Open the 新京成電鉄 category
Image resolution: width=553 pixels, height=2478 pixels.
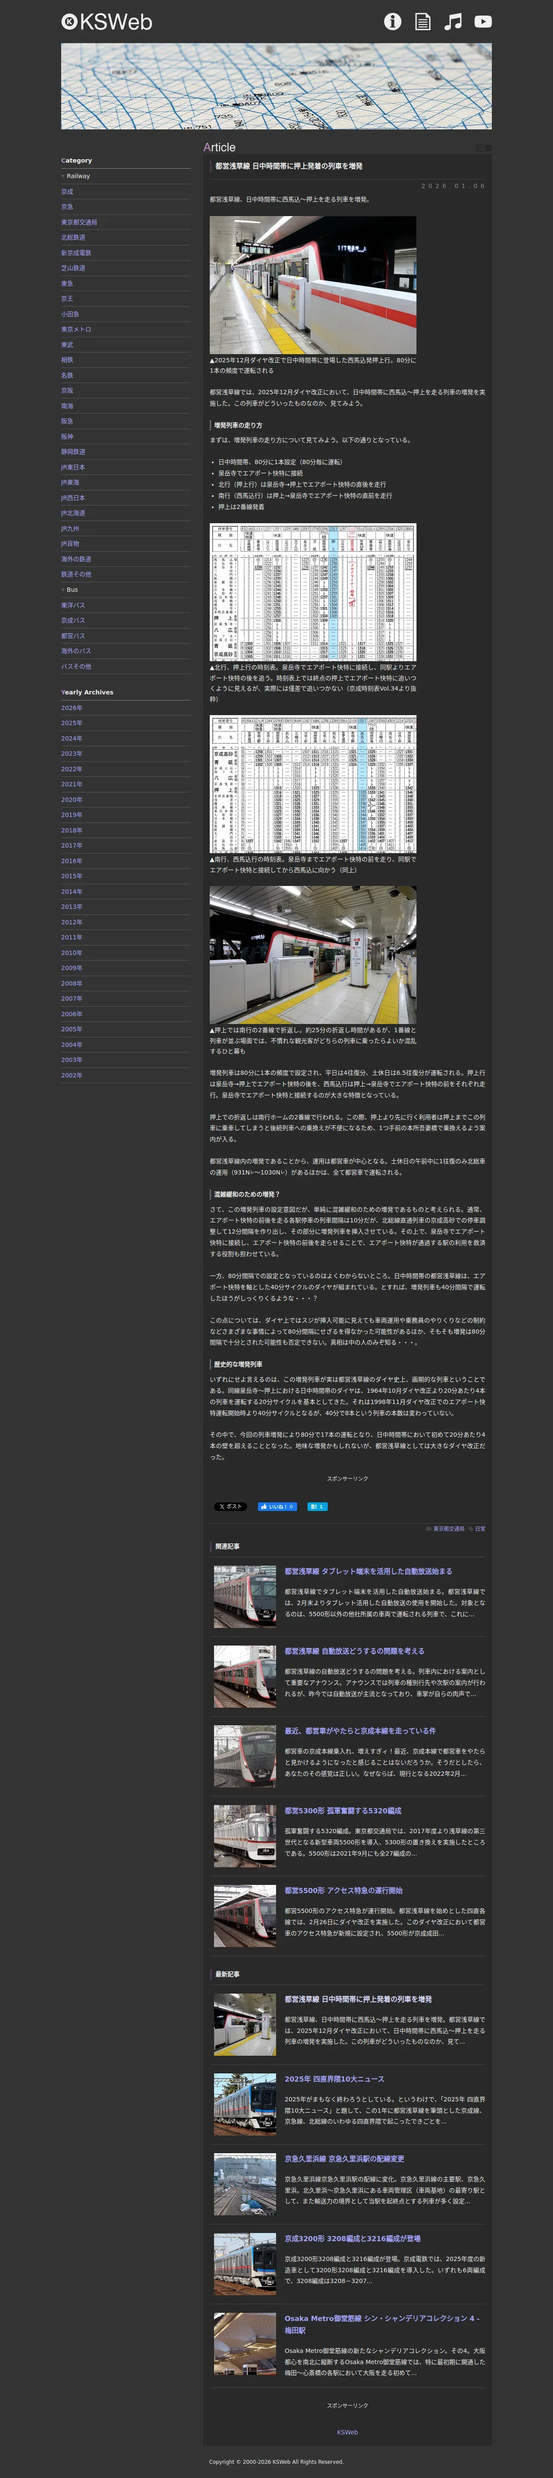[76, 253]
